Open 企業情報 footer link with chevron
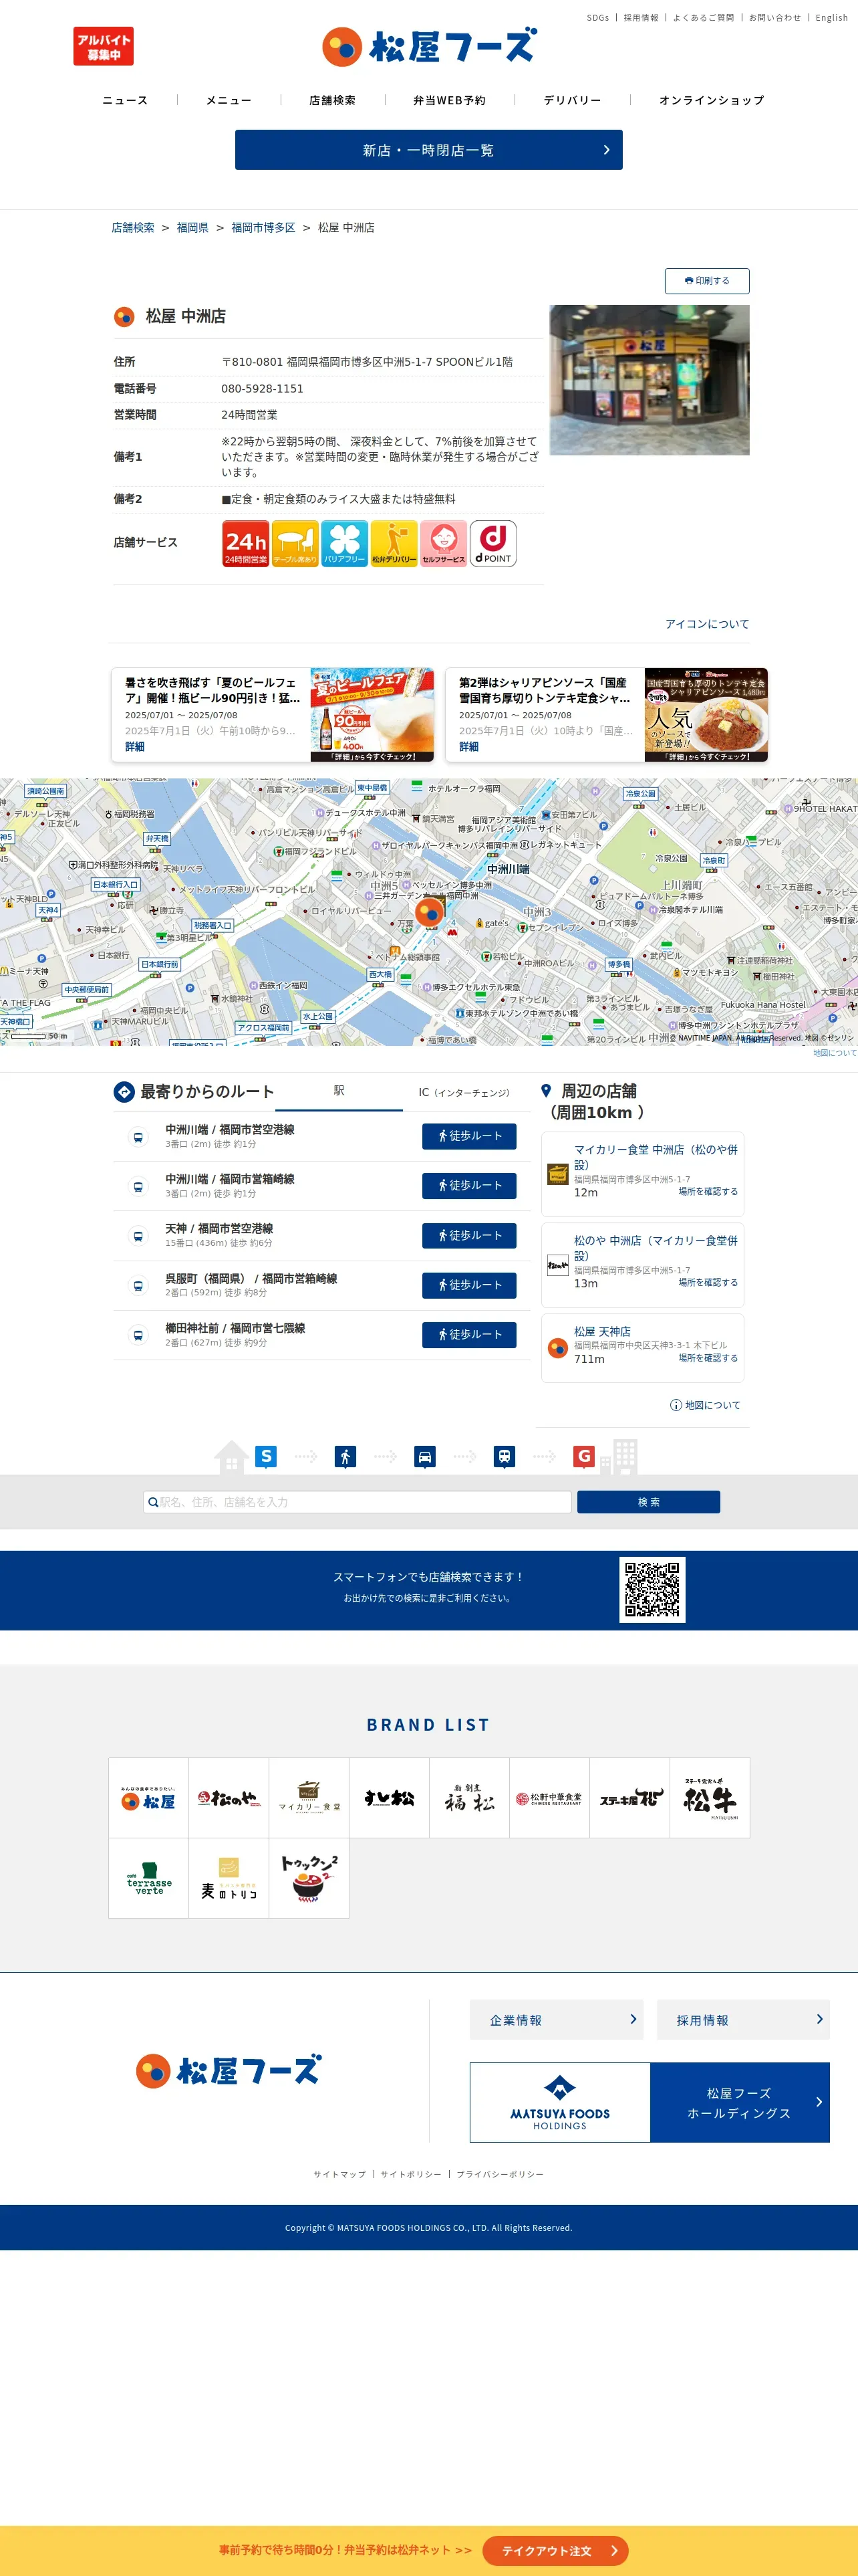This screenshot has height=2576, width=858. [x=557, y=2019]
